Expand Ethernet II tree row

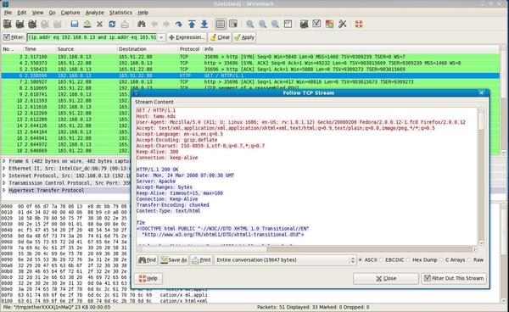click(4, 169)
